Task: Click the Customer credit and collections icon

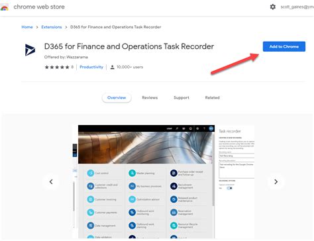Action: [91, 186]
